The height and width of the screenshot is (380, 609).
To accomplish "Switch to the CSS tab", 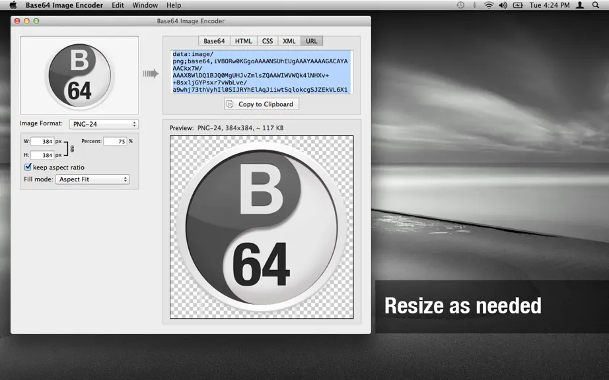I will [x=268, y=41].
